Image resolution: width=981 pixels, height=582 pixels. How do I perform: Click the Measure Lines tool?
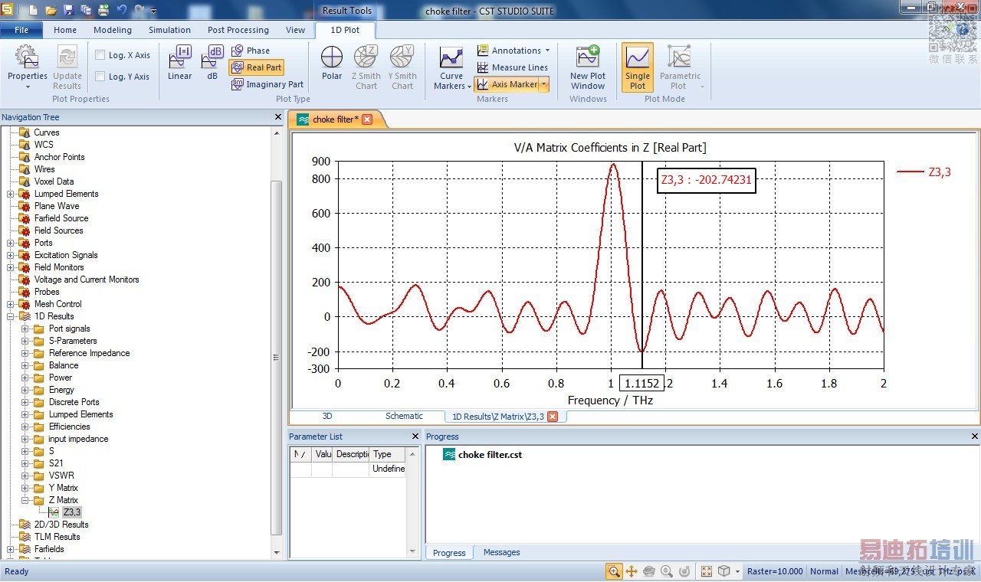512,67
